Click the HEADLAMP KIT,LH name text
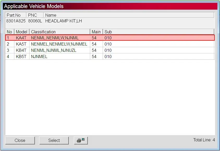The image size is (220, 151). click(64, 21)
